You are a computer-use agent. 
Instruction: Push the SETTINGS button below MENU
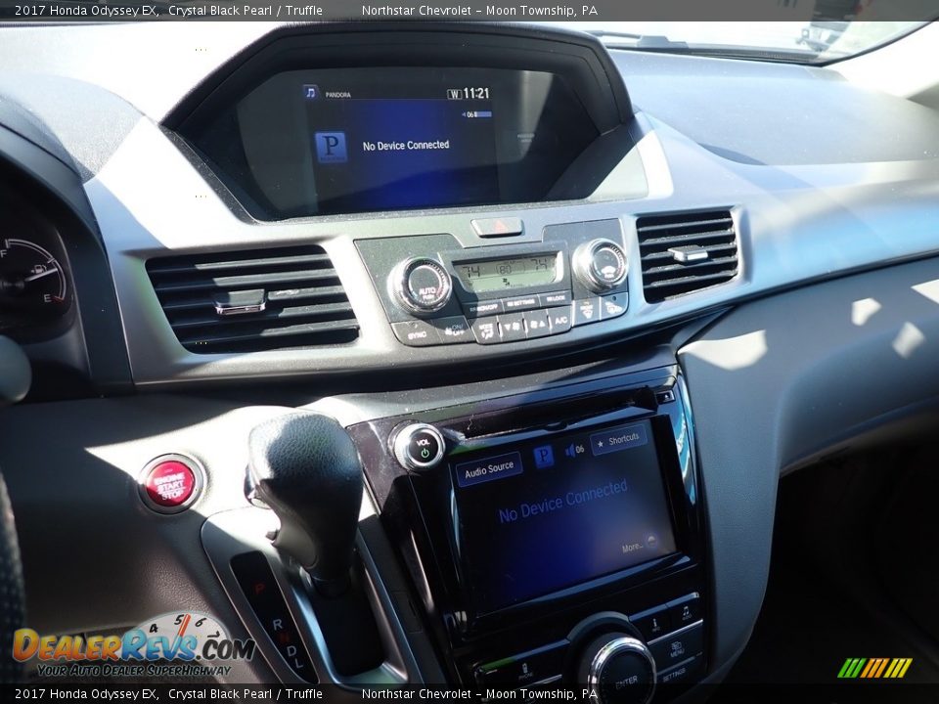[674, 675]
